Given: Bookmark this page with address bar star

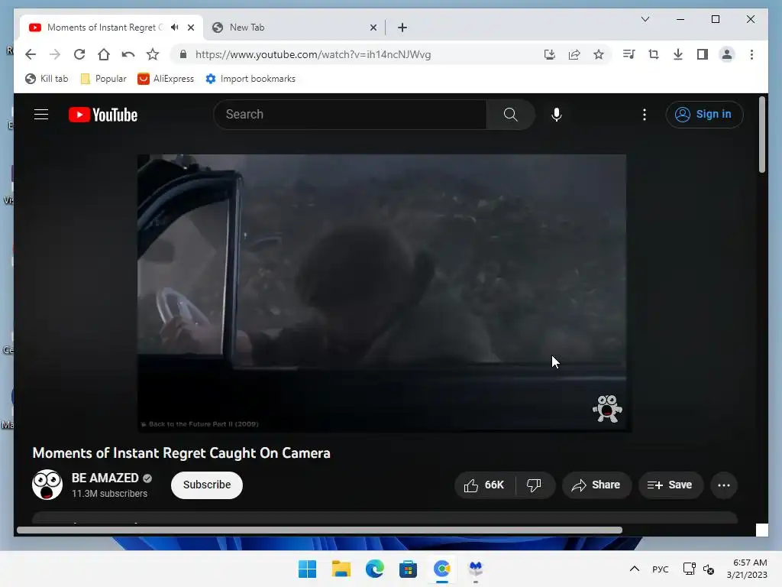Looking at the screenshot, I should click(599, 54).
